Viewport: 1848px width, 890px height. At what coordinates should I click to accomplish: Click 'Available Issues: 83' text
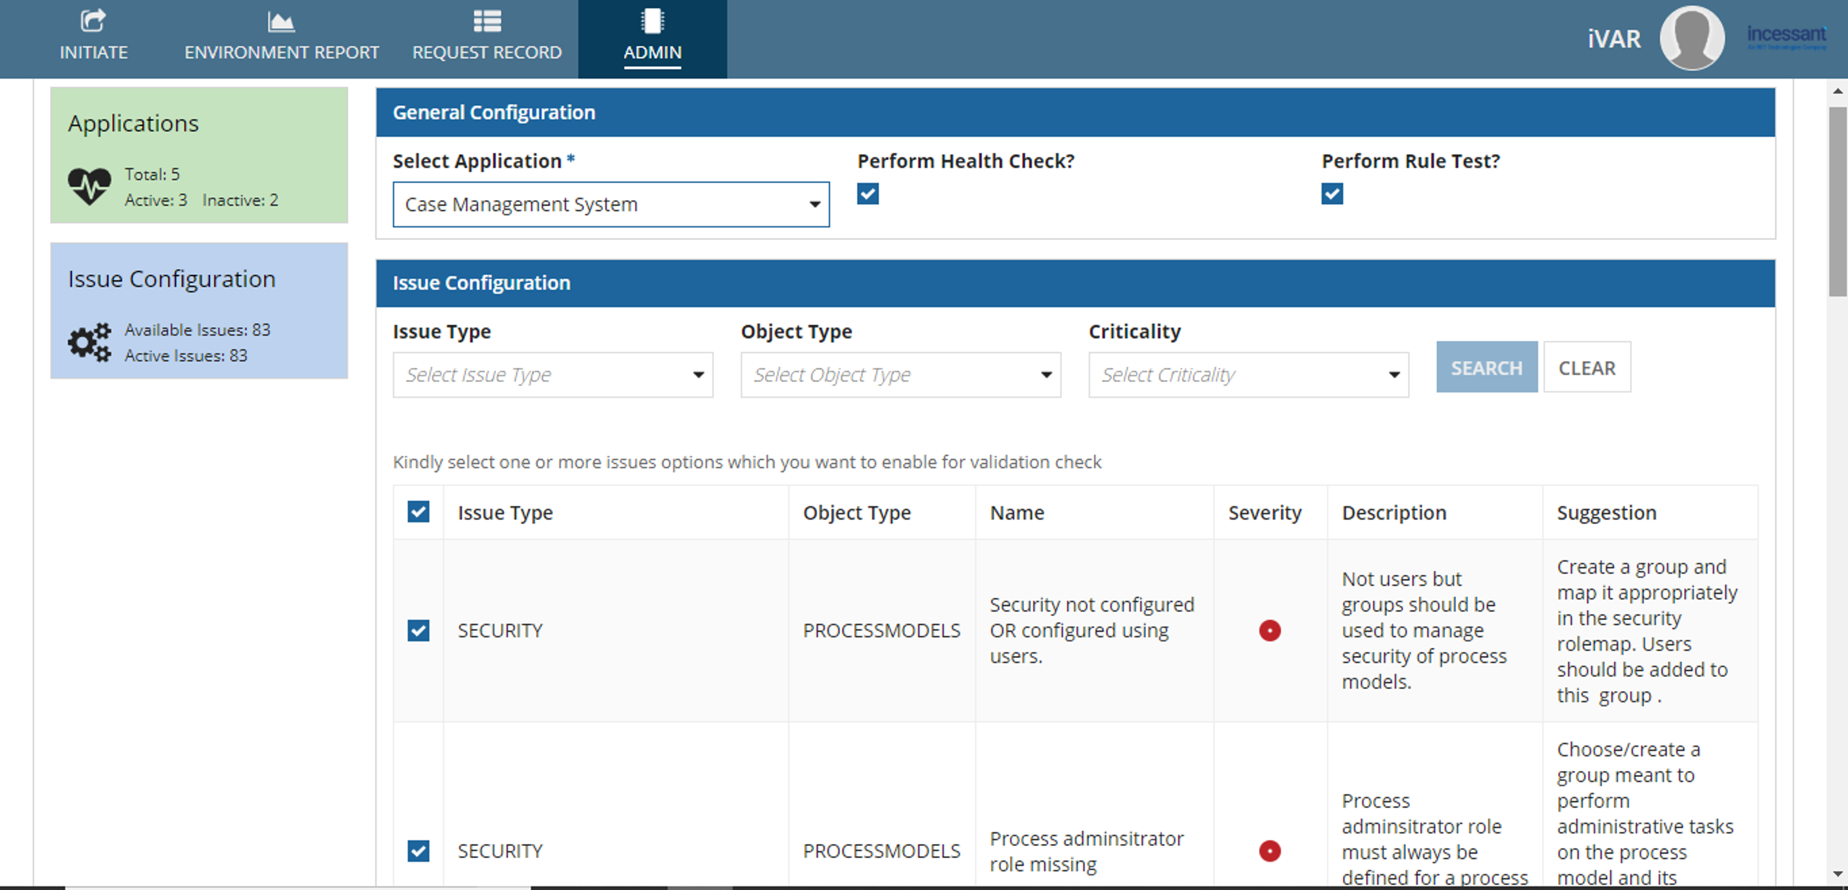pos(197,330)
